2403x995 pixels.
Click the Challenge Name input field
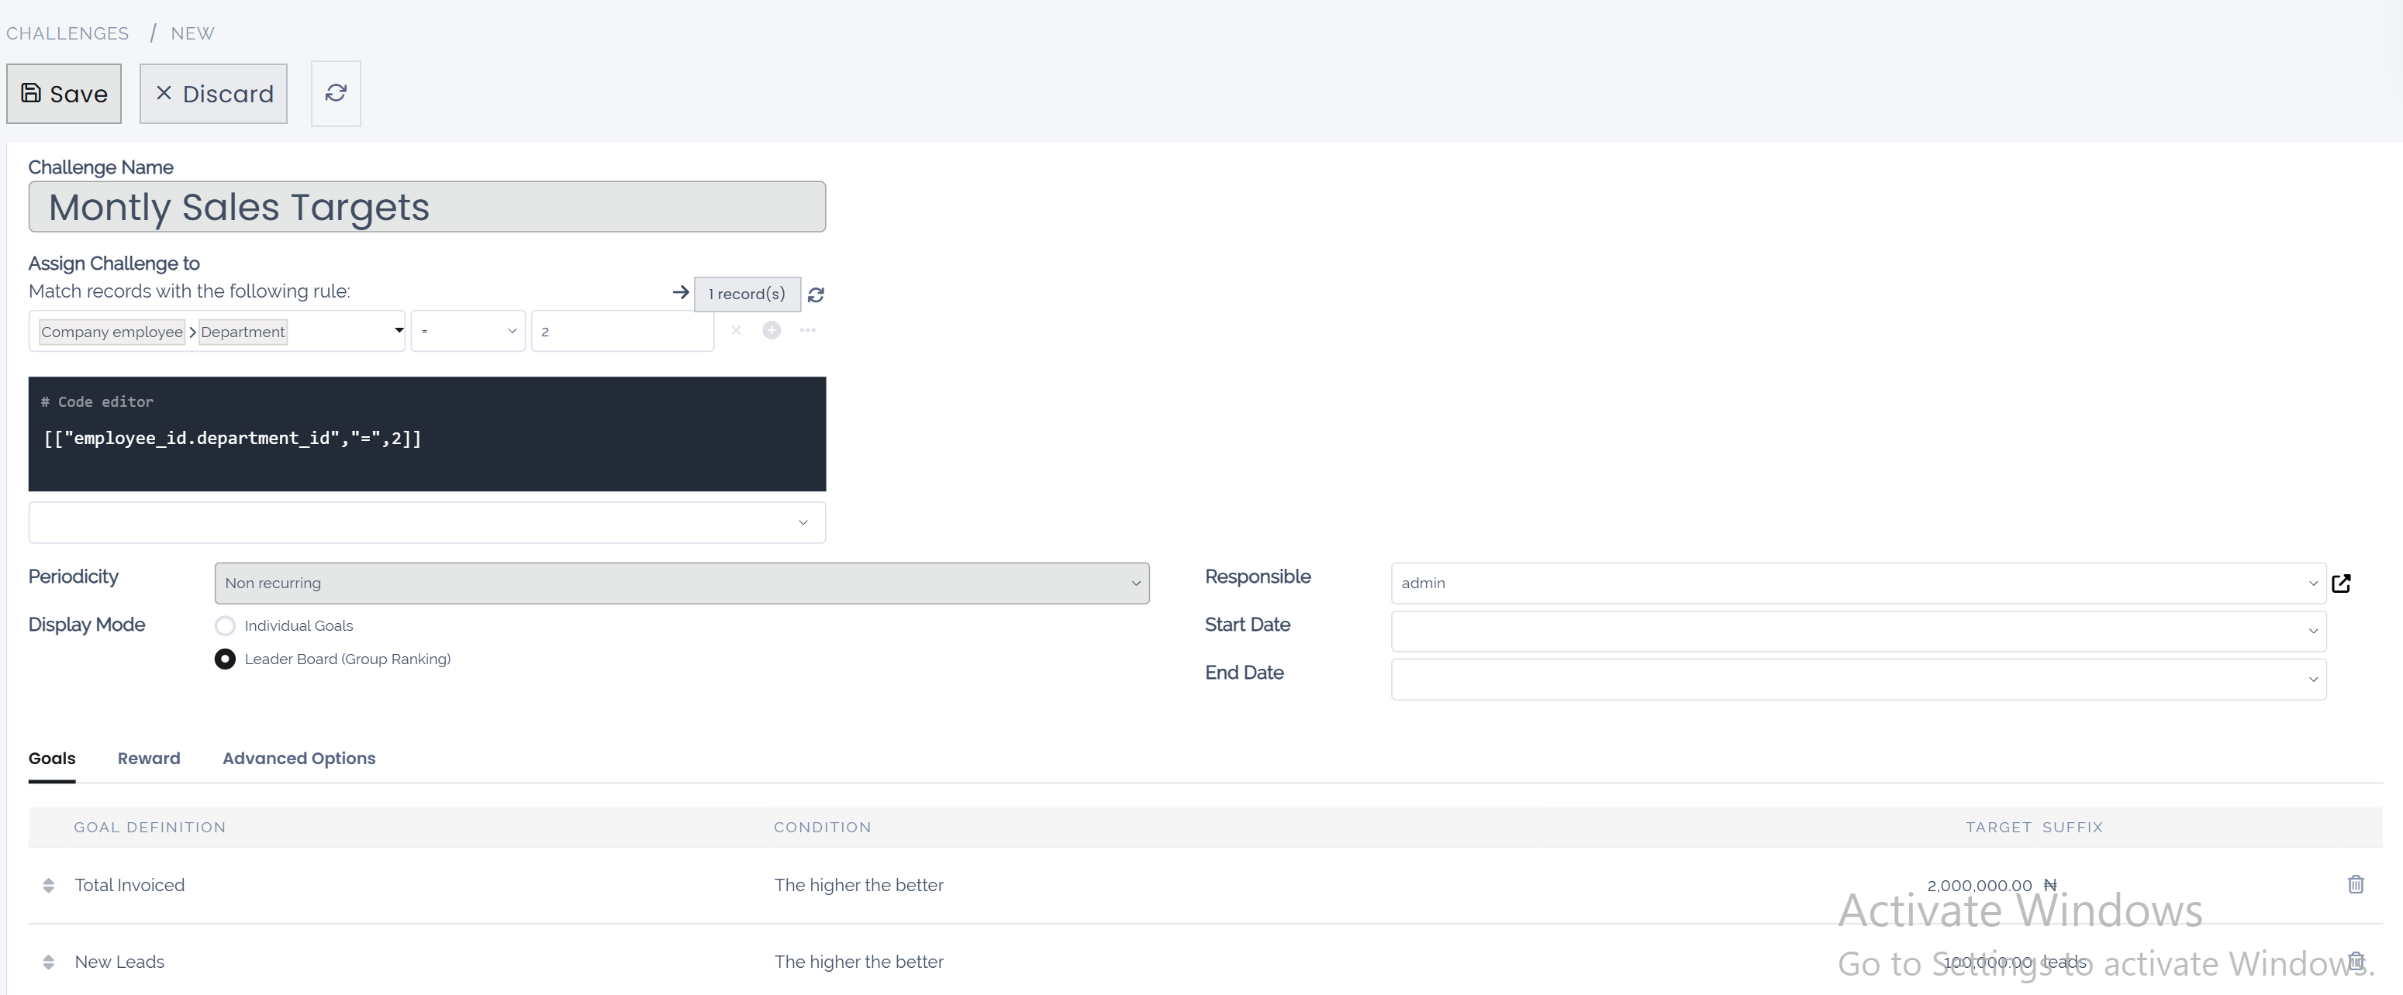pyautogui.click(x=426, y=206)
